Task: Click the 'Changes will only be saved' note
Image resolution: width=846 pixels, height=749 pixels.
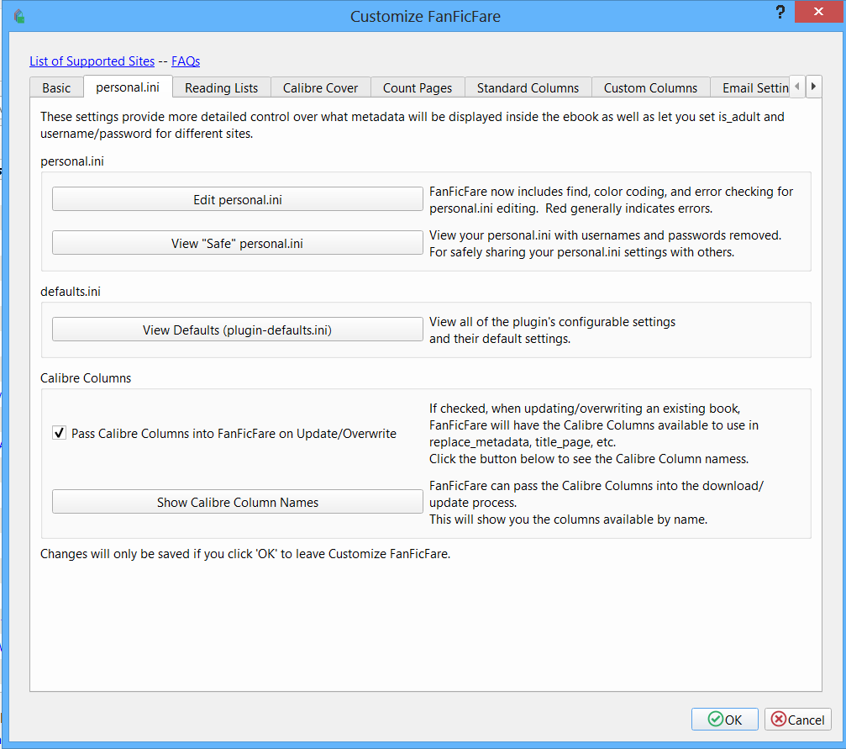Action: coord(245,554)
